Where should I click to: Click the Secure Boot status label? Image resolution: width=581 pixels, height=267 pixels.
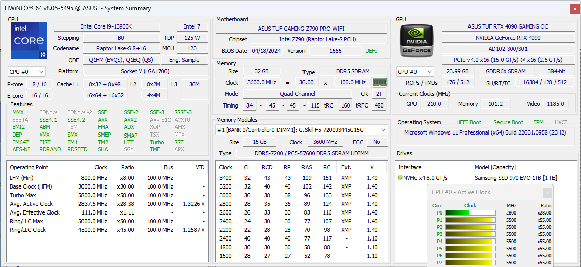pos(508,122)
